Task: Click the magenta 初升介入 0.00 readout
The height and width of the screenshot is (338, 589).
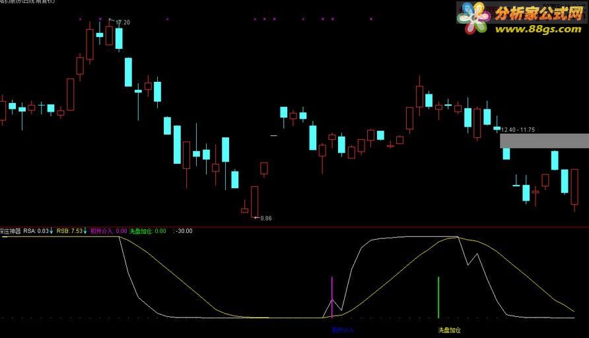Action: [108, 231]
